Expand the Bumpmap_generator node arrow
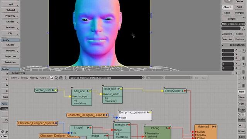The width and height of the screenshot is (247, 139). 148,112
